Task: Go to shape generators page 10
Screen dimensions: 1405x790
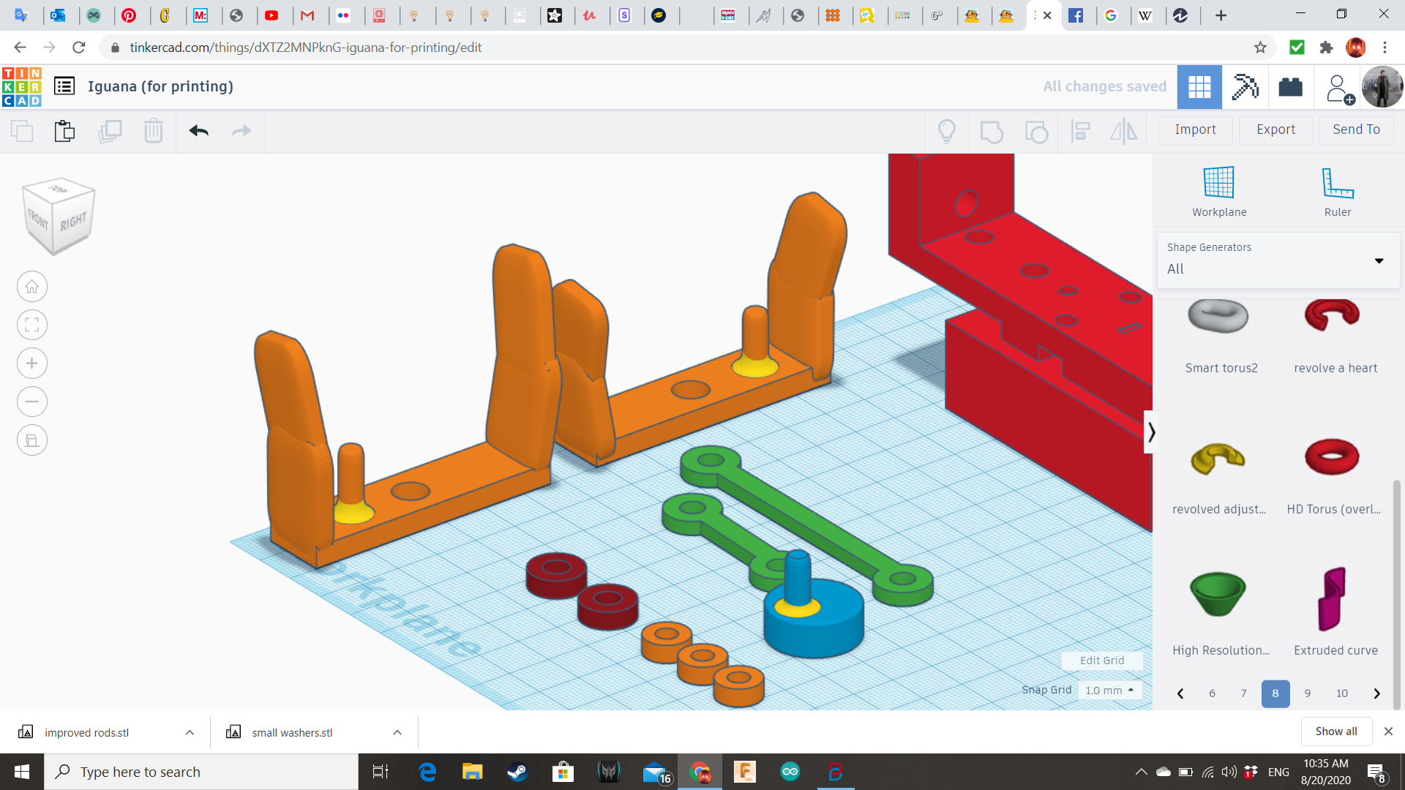Action: (x=1341, y=693)
